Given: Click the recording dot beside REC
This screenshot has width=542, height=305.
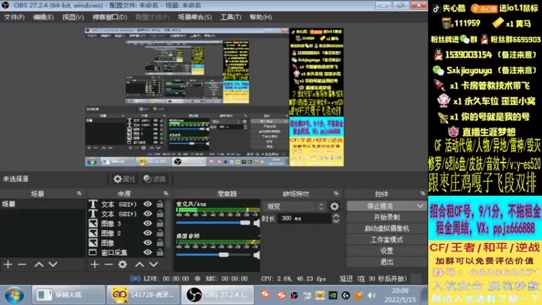Looking at the screenshot, I should 197,279.
